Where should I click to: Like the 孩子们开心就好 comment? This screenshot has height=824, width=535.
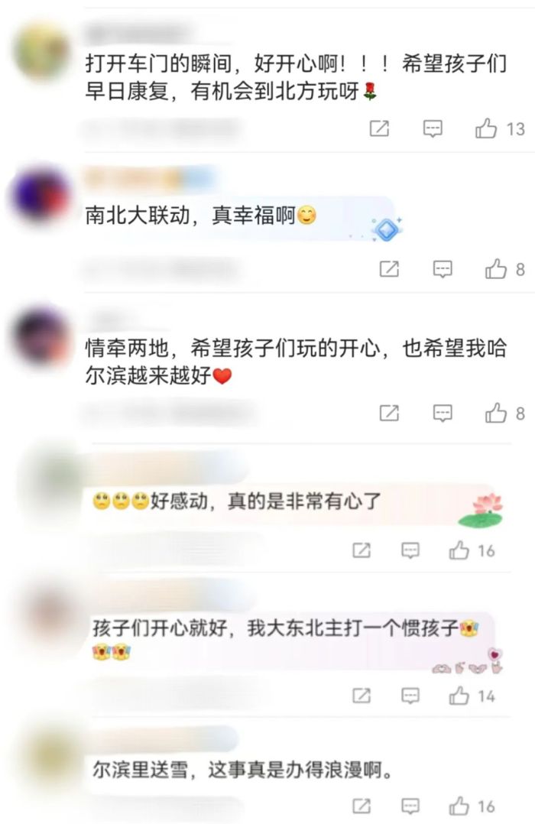point(459,696)
